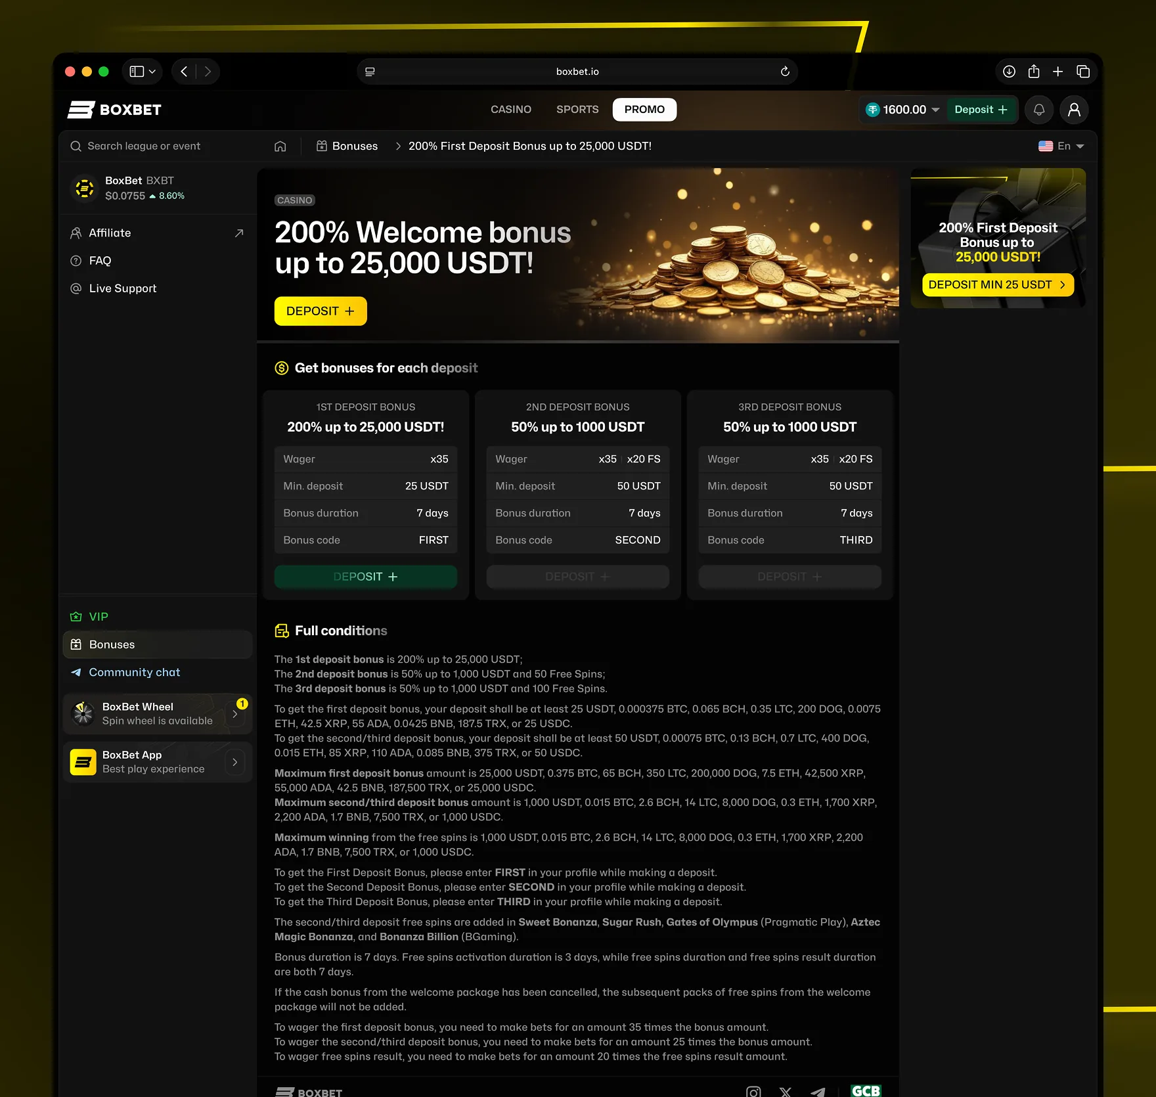Image resolution: width=1156 pixels, height=1097 pixels.
Task: Go to home via breadcrumb house icon
Action: 280,146
